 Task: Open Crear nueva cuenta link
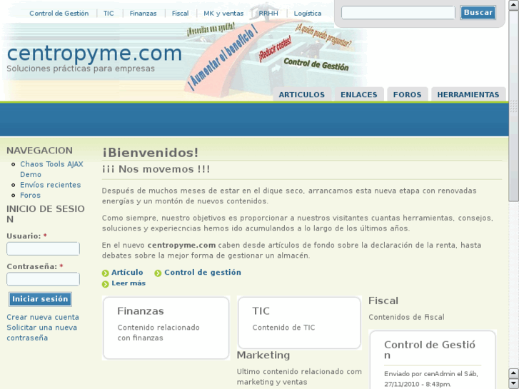coord(43,317)
